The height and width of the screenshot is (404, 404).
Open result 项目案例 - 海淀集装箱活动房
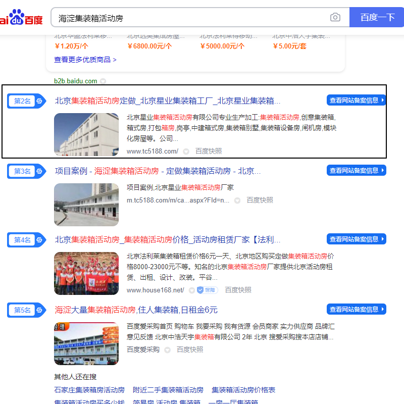(158, 171)
